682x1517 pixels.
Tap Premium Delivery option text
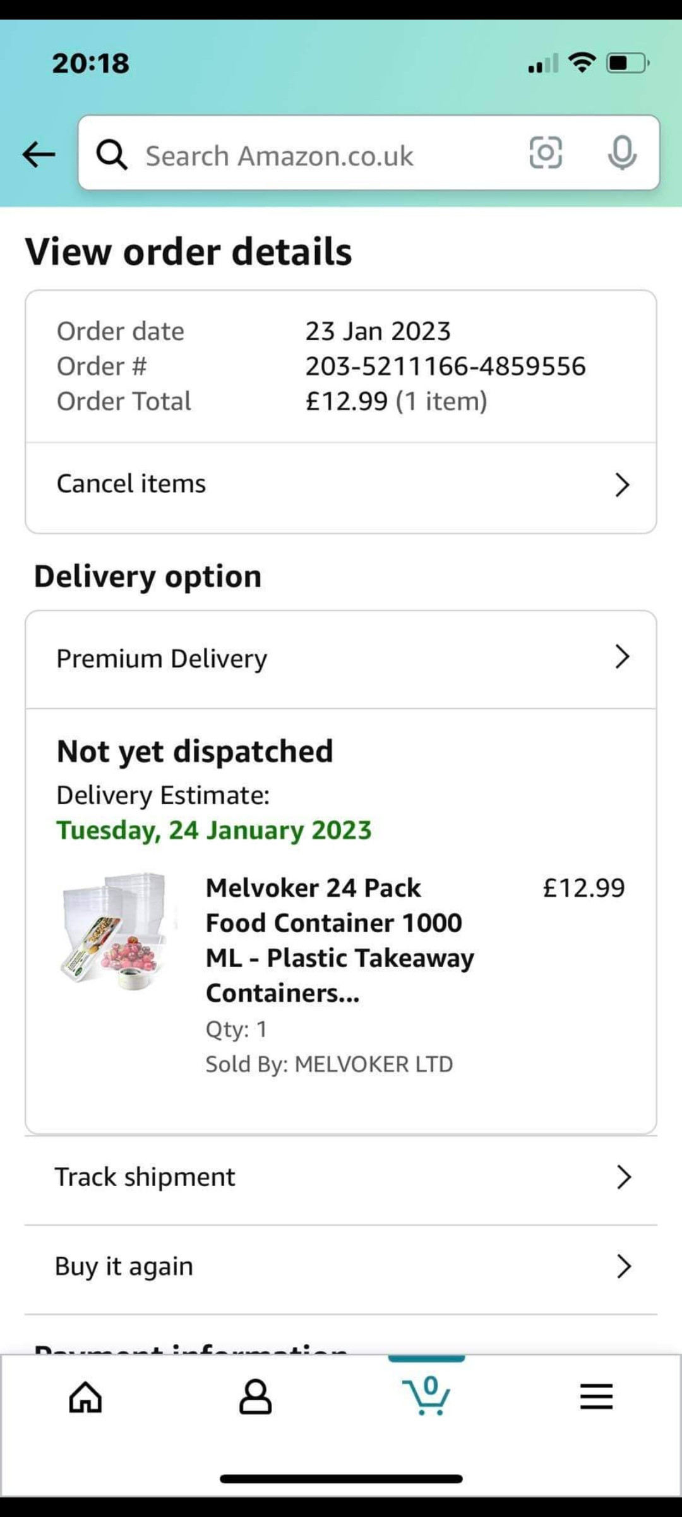162,659
